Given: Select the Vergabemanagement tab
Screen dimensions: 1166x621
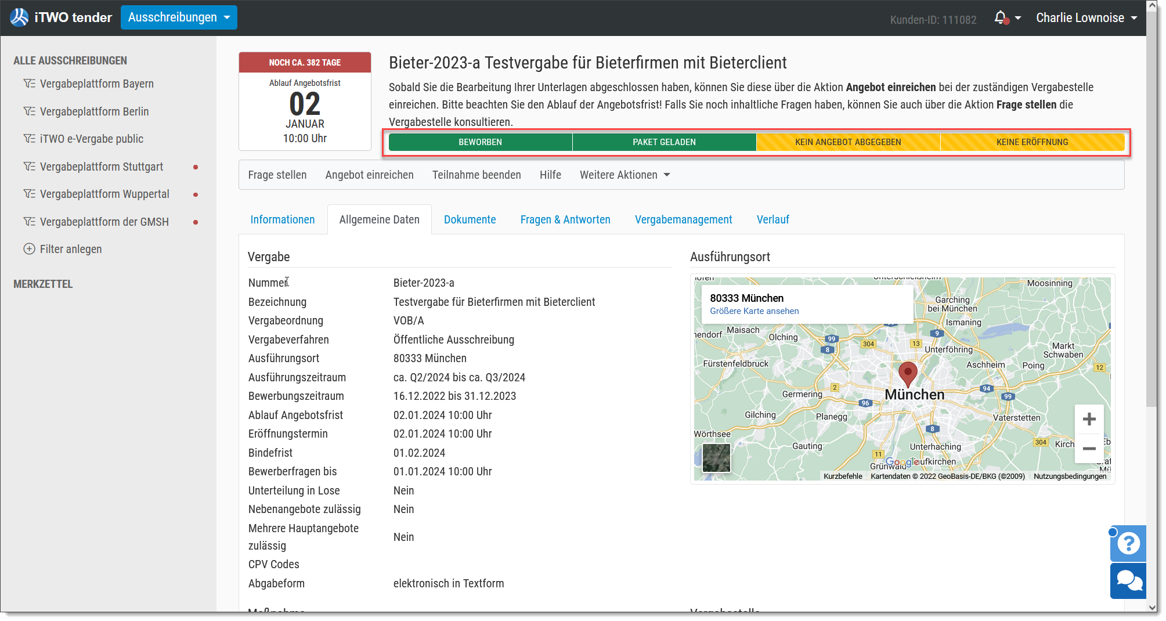Looking at the screenshot, I should (683, 219).
